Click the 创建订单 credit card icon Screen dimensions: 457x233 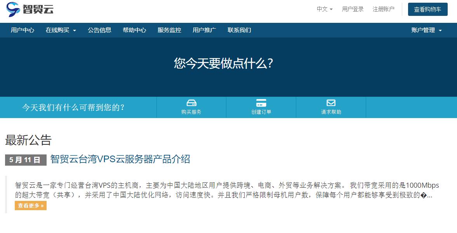[x=261, y=103]
